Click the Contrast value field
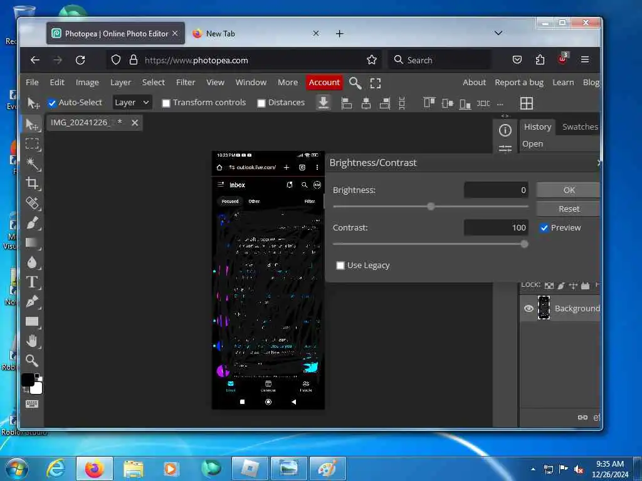This screenshot has width=642, height=481. point(496,228)
